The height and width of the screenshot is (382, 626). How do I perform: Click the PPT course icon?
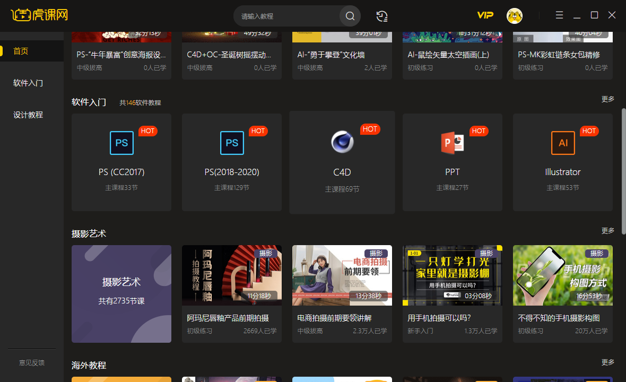[452, 142]
